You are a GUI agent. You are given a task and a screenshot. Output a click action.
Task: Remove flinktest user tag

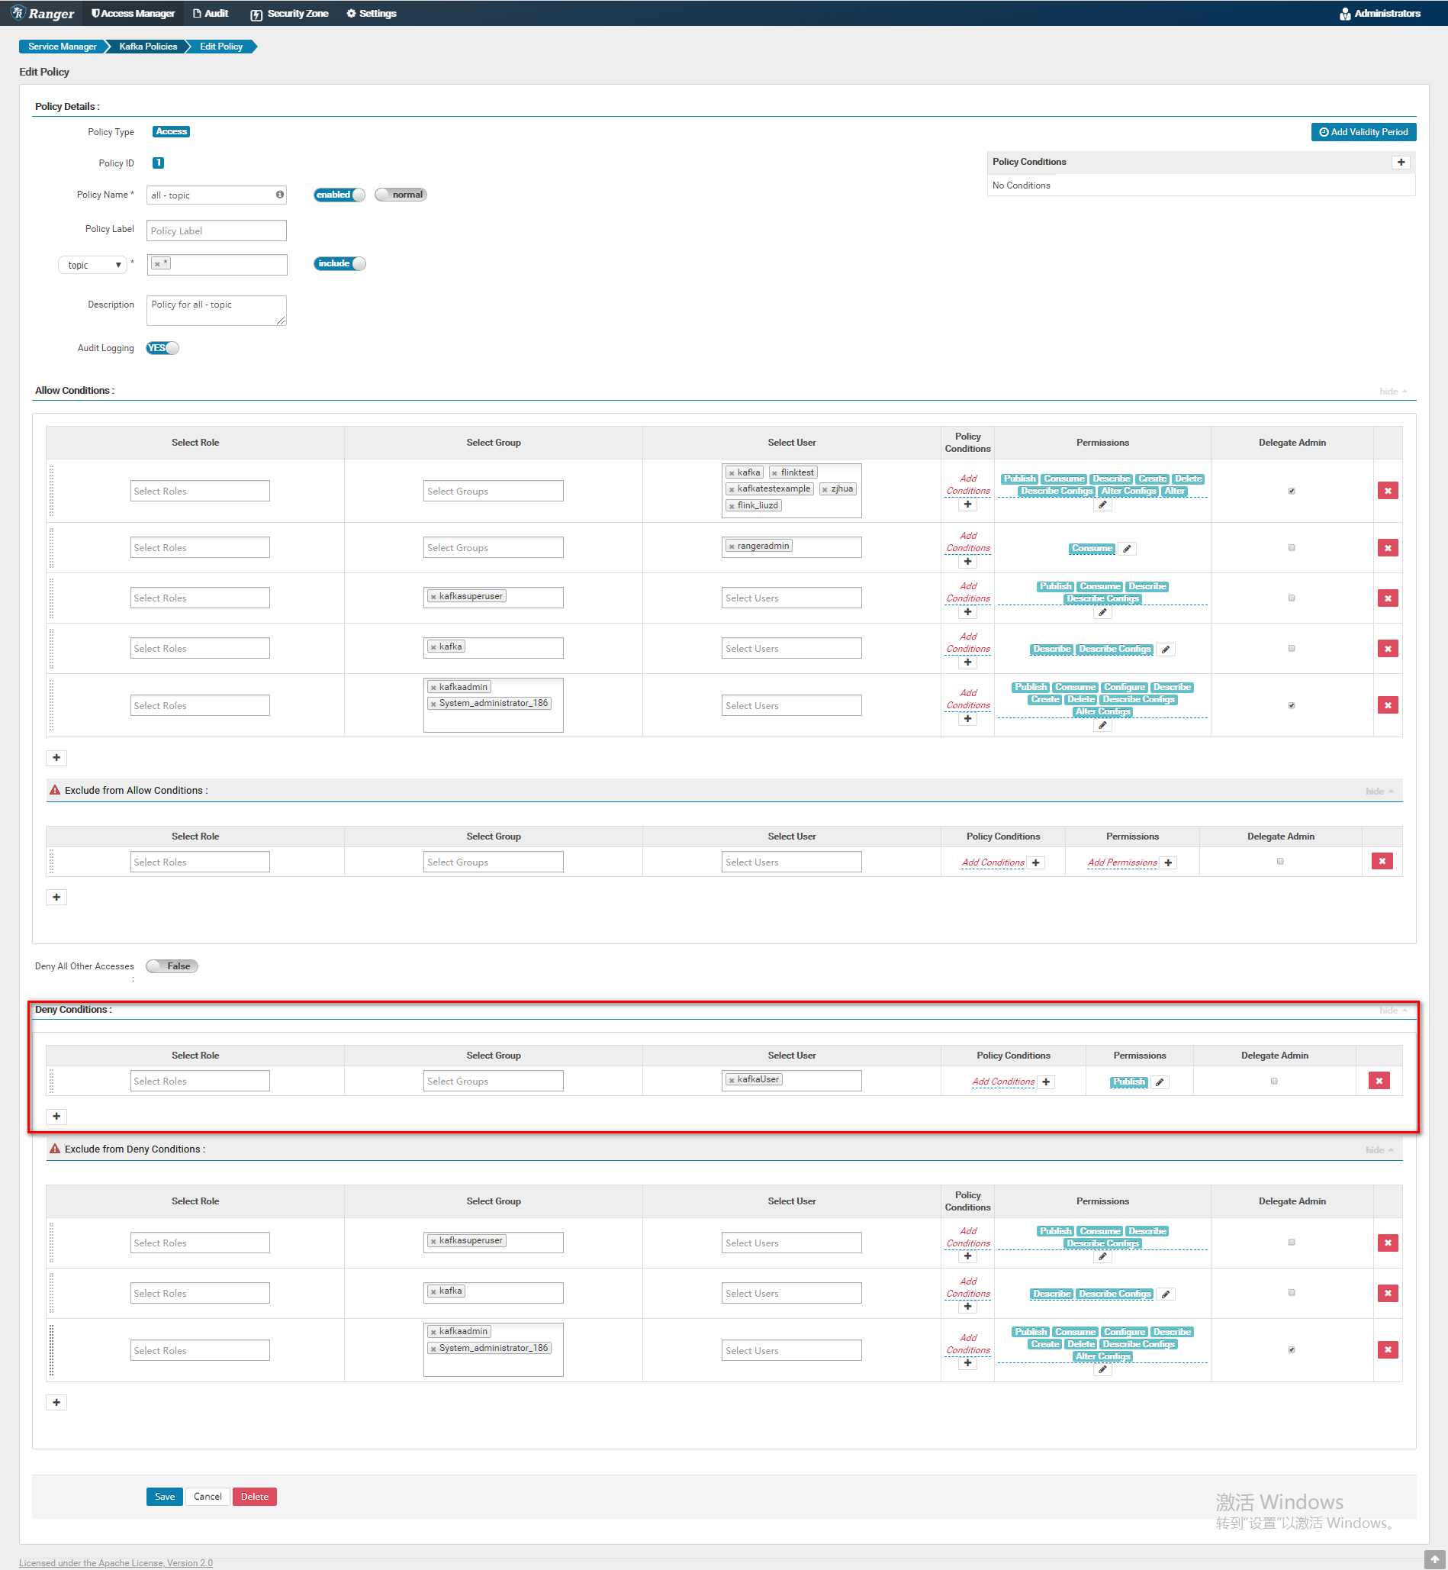pyautogui.click(x=775, y=473)
